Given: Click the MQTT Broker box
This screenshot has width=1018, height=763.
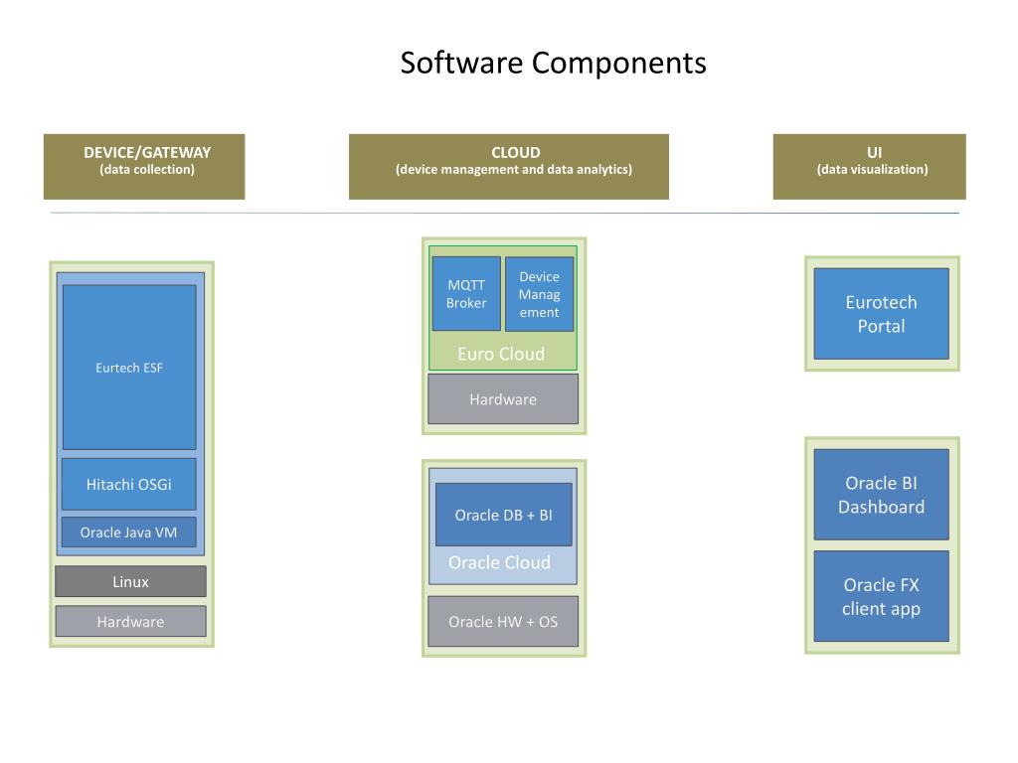Looking at the screenshot, I should pyautogui.click(x=466, y=294).
